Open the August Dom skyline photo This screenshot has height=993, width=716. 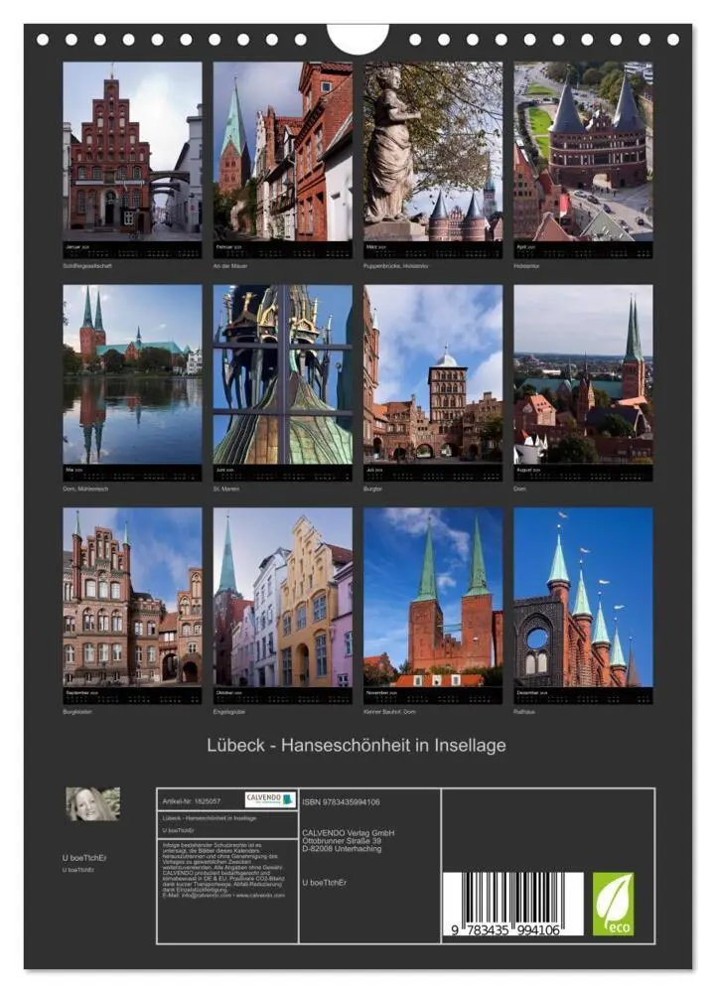tap(583, 373)
